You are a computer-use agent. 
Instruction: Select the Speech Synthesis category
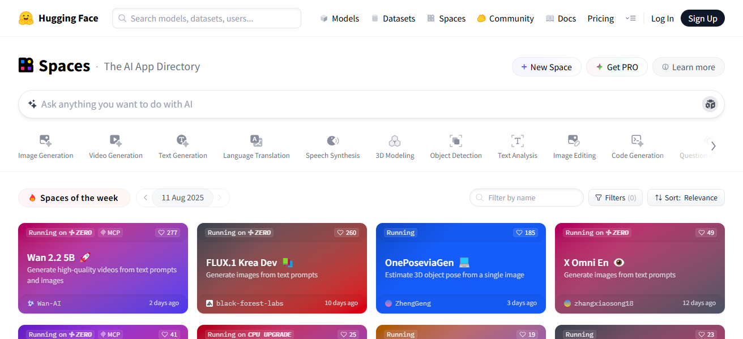[x=333, y=147]
